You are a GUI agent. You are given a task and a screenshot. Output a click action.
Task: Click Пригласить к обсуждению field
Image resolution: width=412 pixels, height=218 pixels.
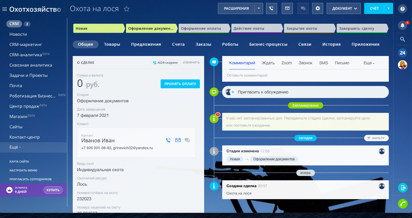(x=305, y=92)
